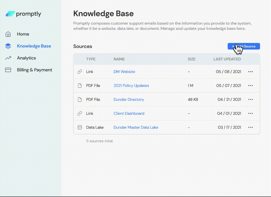This screenshot has width=271, height=197.
Task: Click the date 05 / 08 / 2021
Action: click(x=228, y=72)
